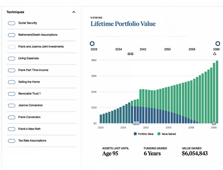
Task: Collapse the Techniques panel chevron
Action: pos(74,12)
